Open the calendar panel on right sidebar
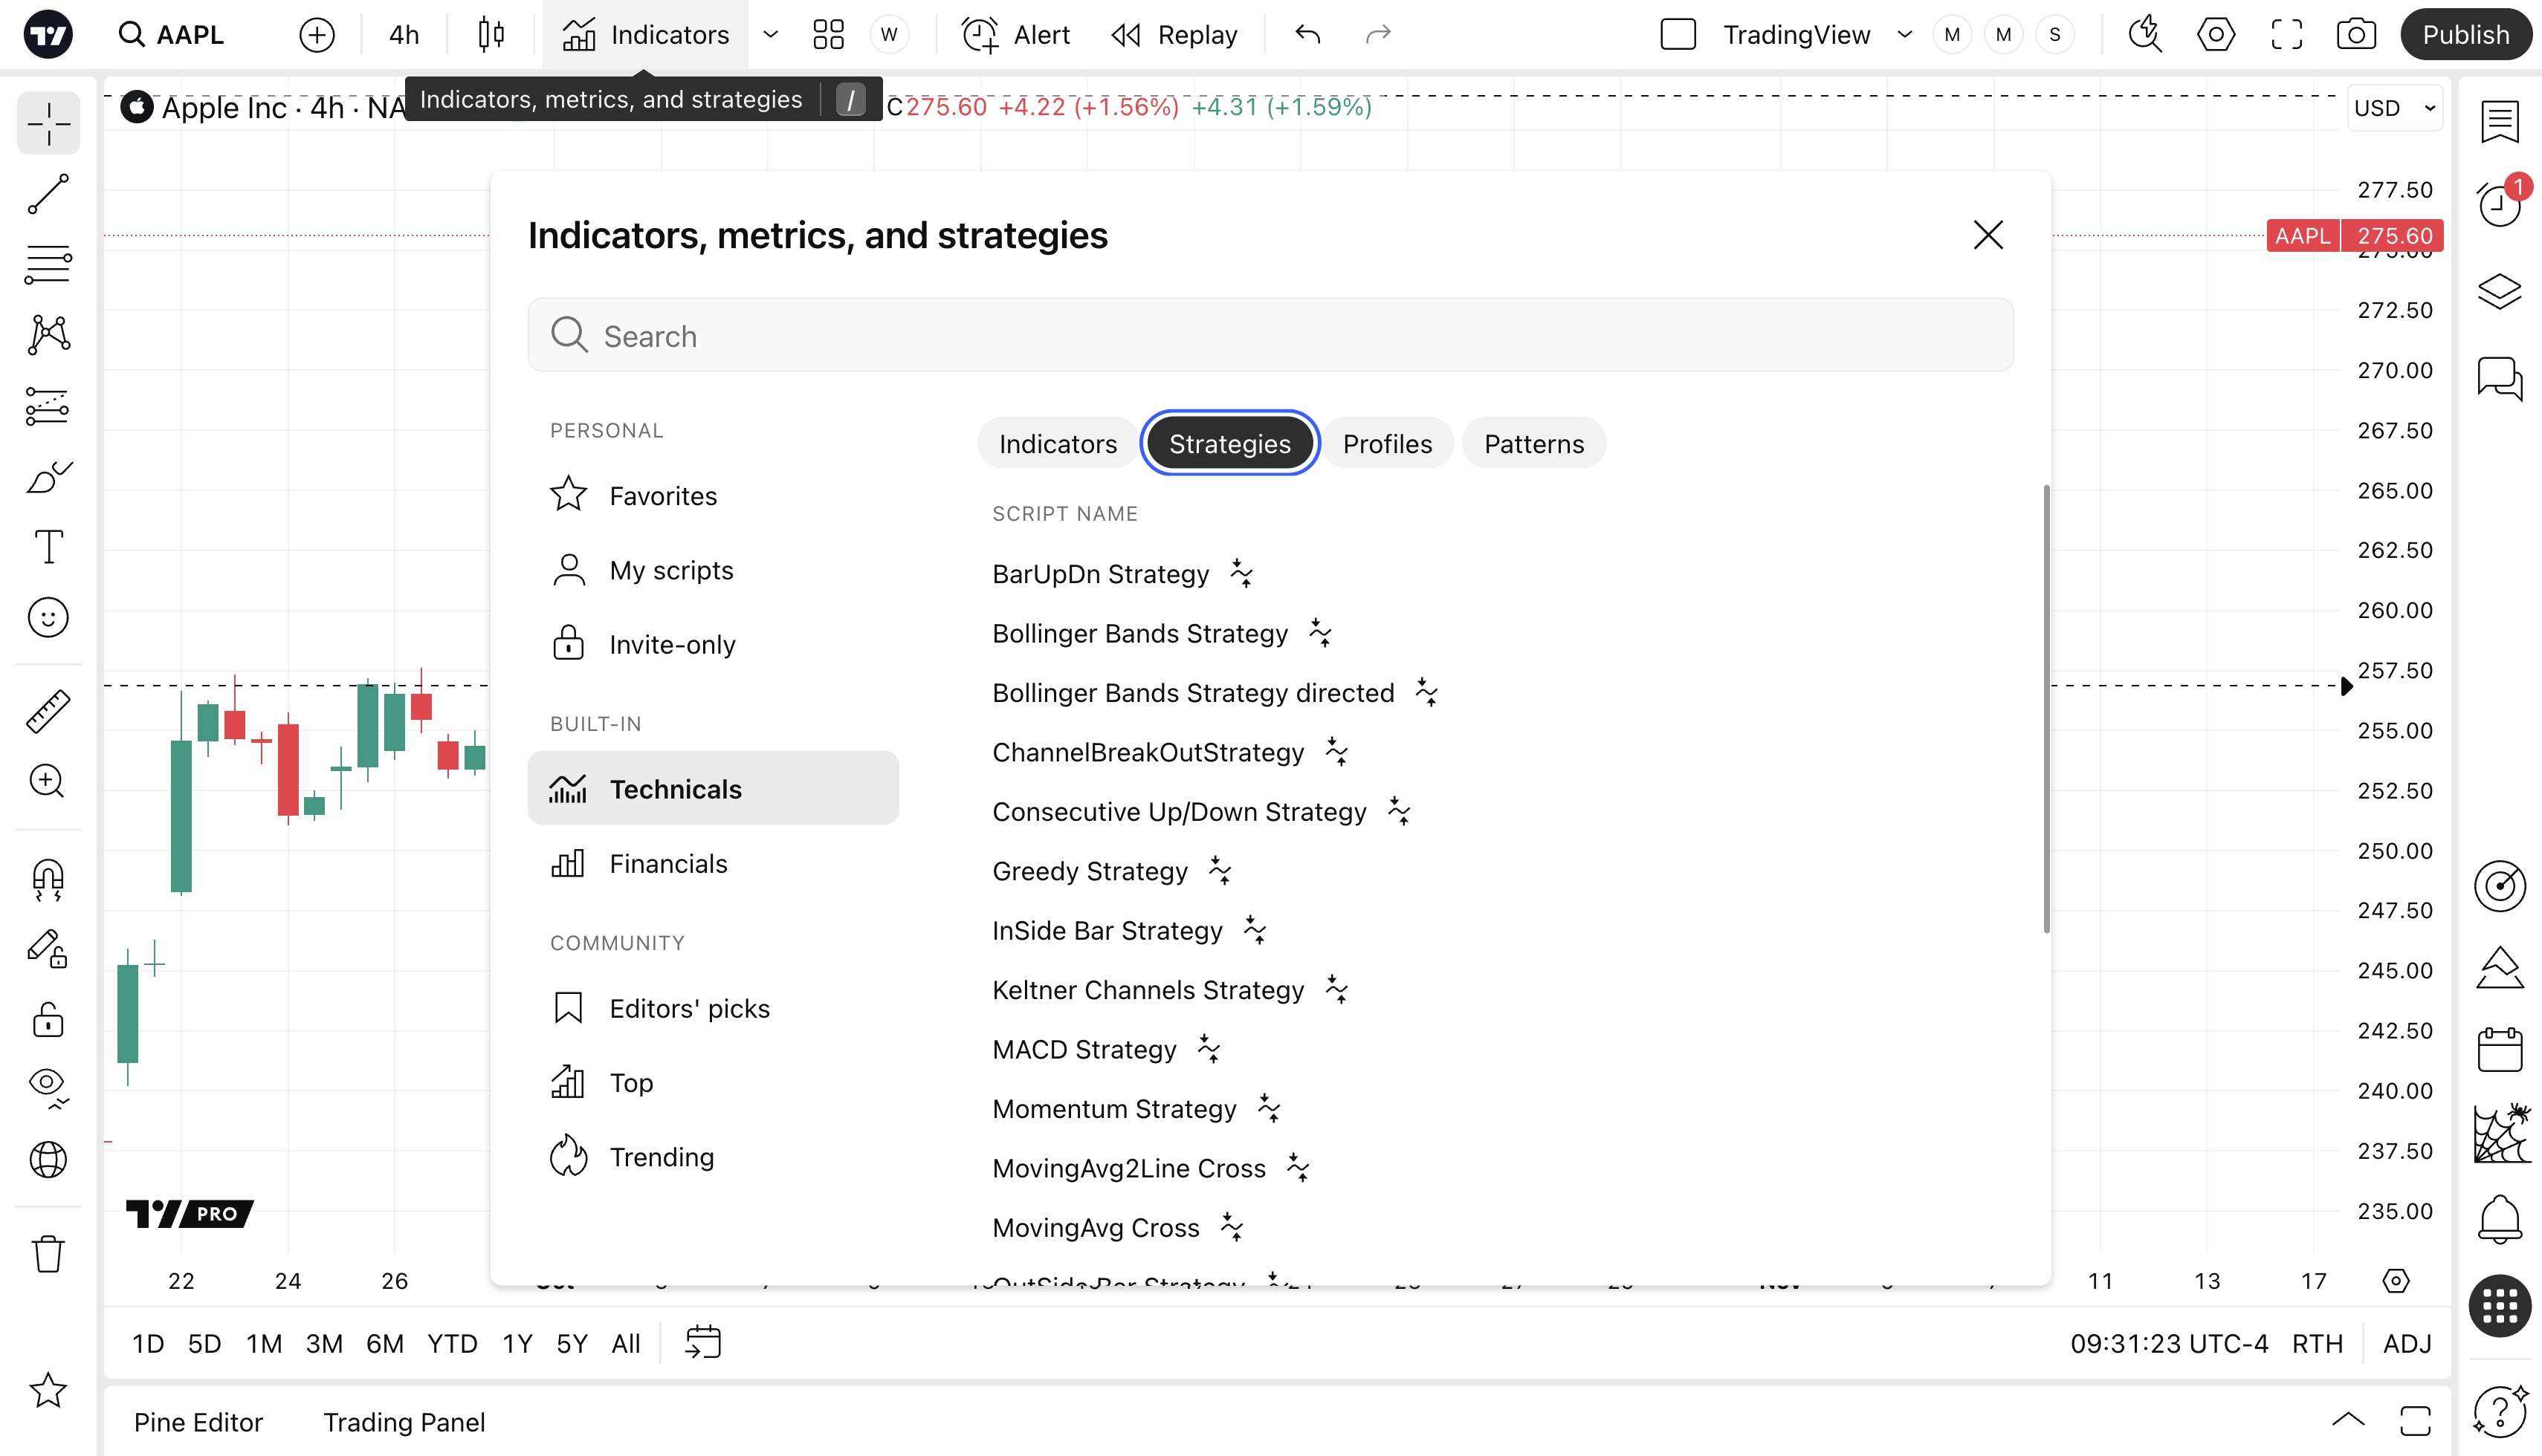 coord(2499,1050)
